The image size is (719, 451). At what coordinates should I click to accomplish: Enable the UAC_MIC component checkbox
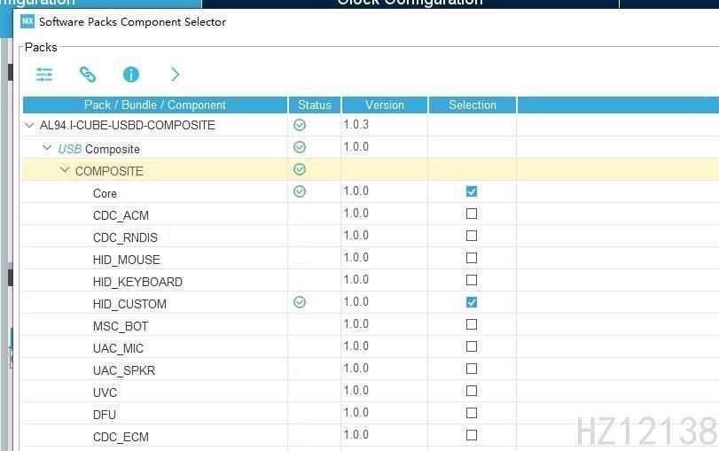pos(472,346)
